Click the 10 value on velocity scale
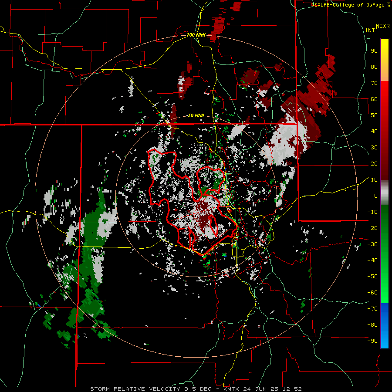This screenshot has width=392, height=392. coord(374,180)
